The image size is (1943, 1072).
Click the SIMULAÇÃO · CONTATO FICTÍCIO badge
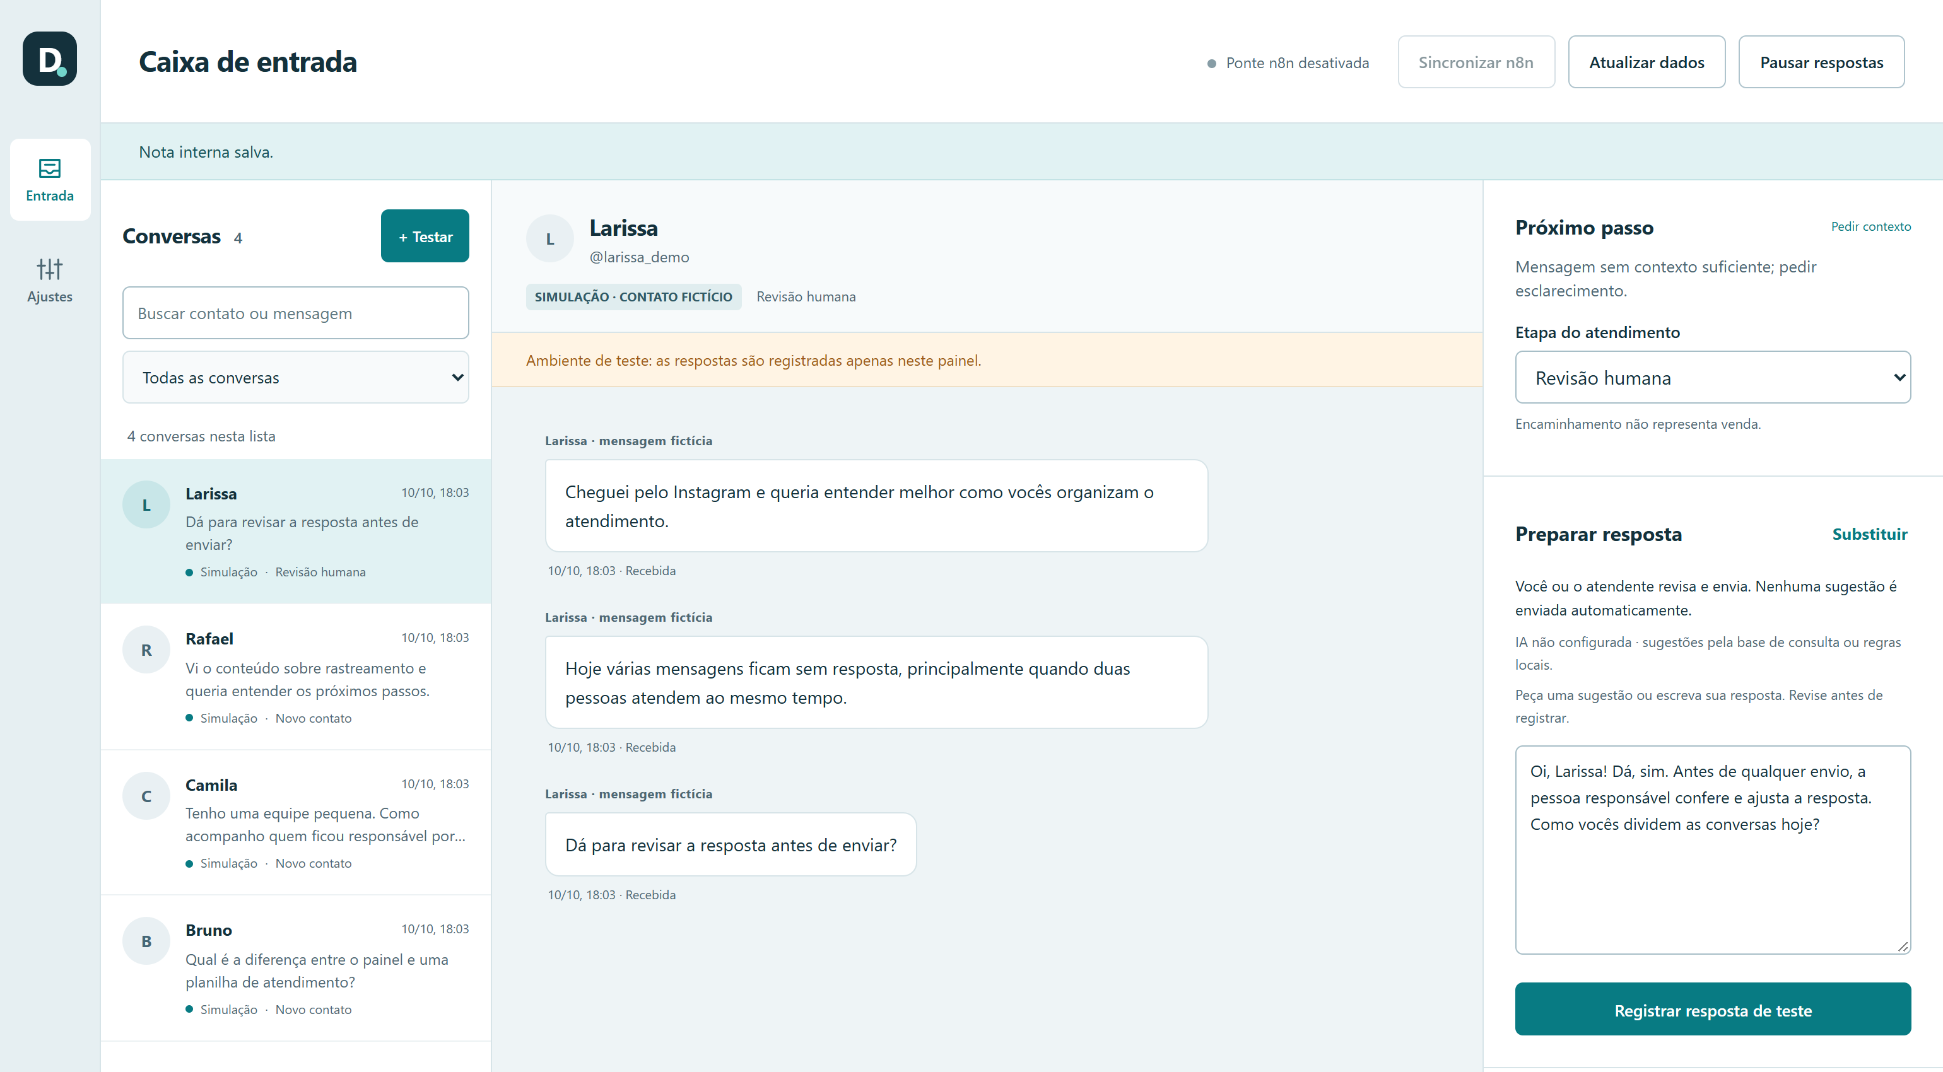point(633,296)
